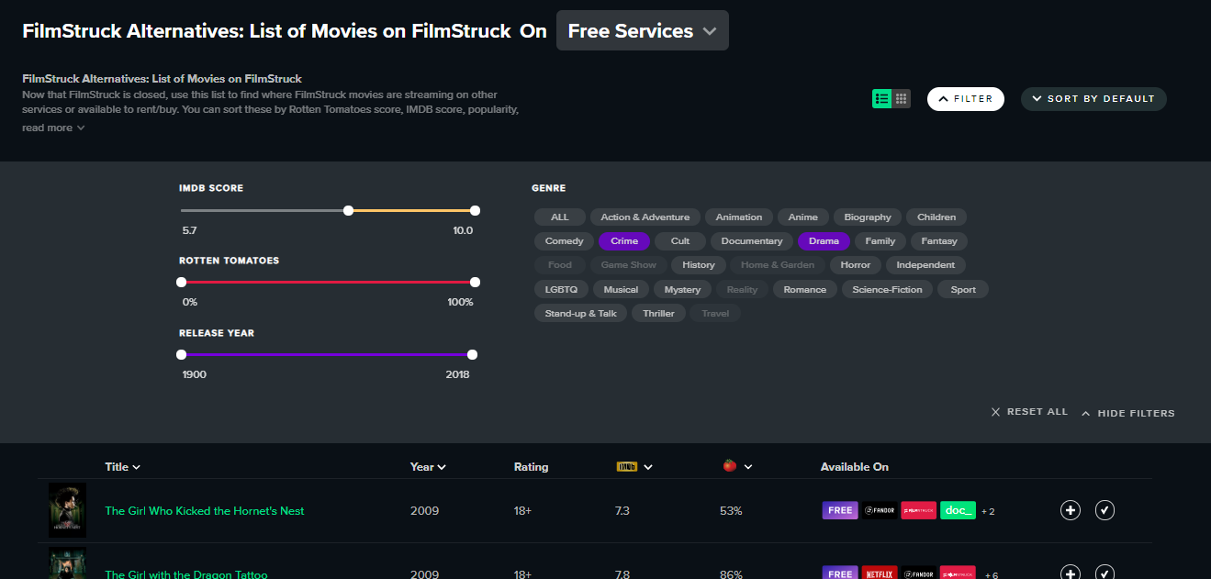Click Release Year maximum slider handle

pos(472,354)
